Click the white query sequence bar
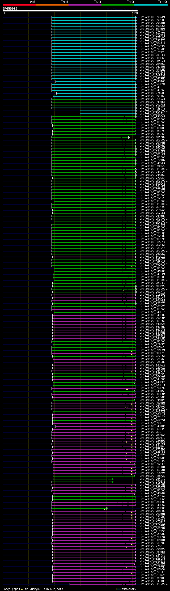The height and width of the screenshot is (591, 170). pos(70,11)
